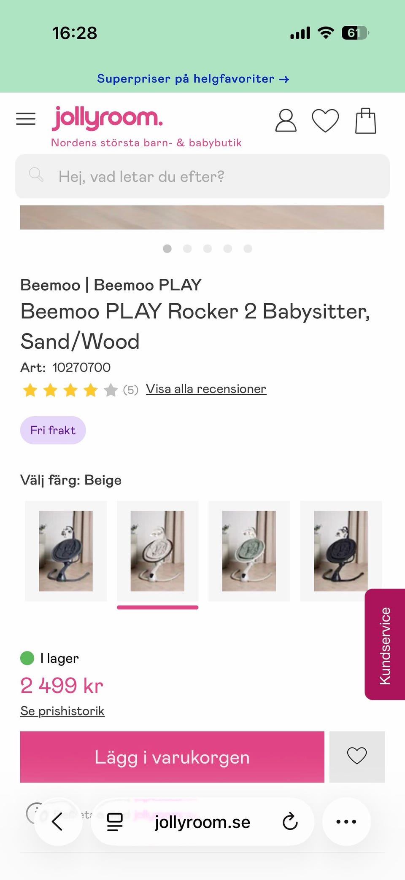Go back with browser back arrow

point(57,822)
